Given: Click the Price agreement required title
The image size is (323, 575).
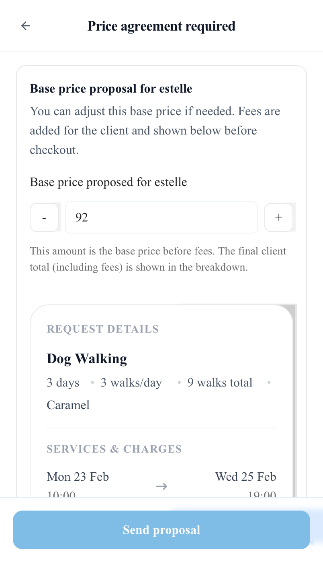Looking at the screenshot, I should 161,26.
